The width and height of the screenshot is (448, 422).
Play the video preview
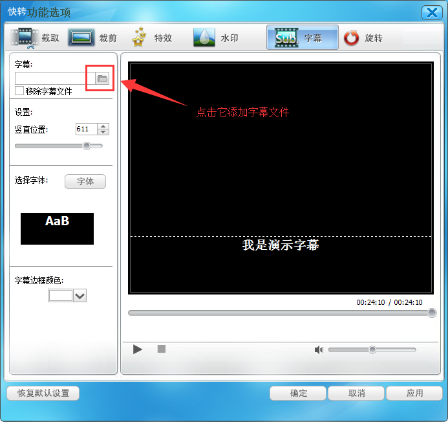138,350
